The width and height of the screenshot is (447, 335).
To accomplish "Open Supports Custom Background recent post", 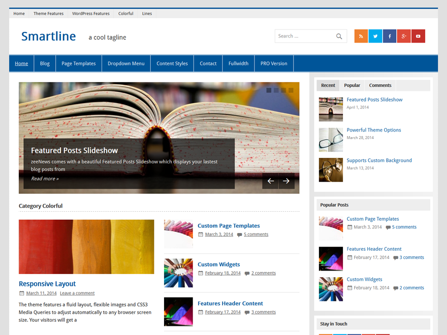I will tap(379, 160).
